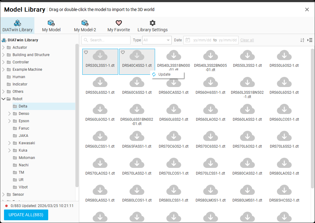This screenshot has width=315, height=223.
Task: Expand the Example Machine folder
Action: coord(3,70)
